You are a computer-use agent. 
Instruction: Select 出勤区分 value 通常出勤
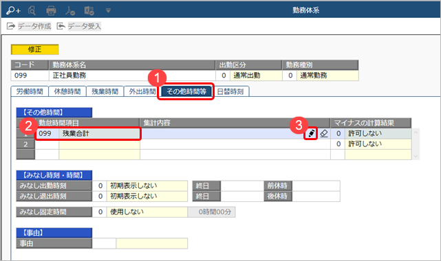256,76
